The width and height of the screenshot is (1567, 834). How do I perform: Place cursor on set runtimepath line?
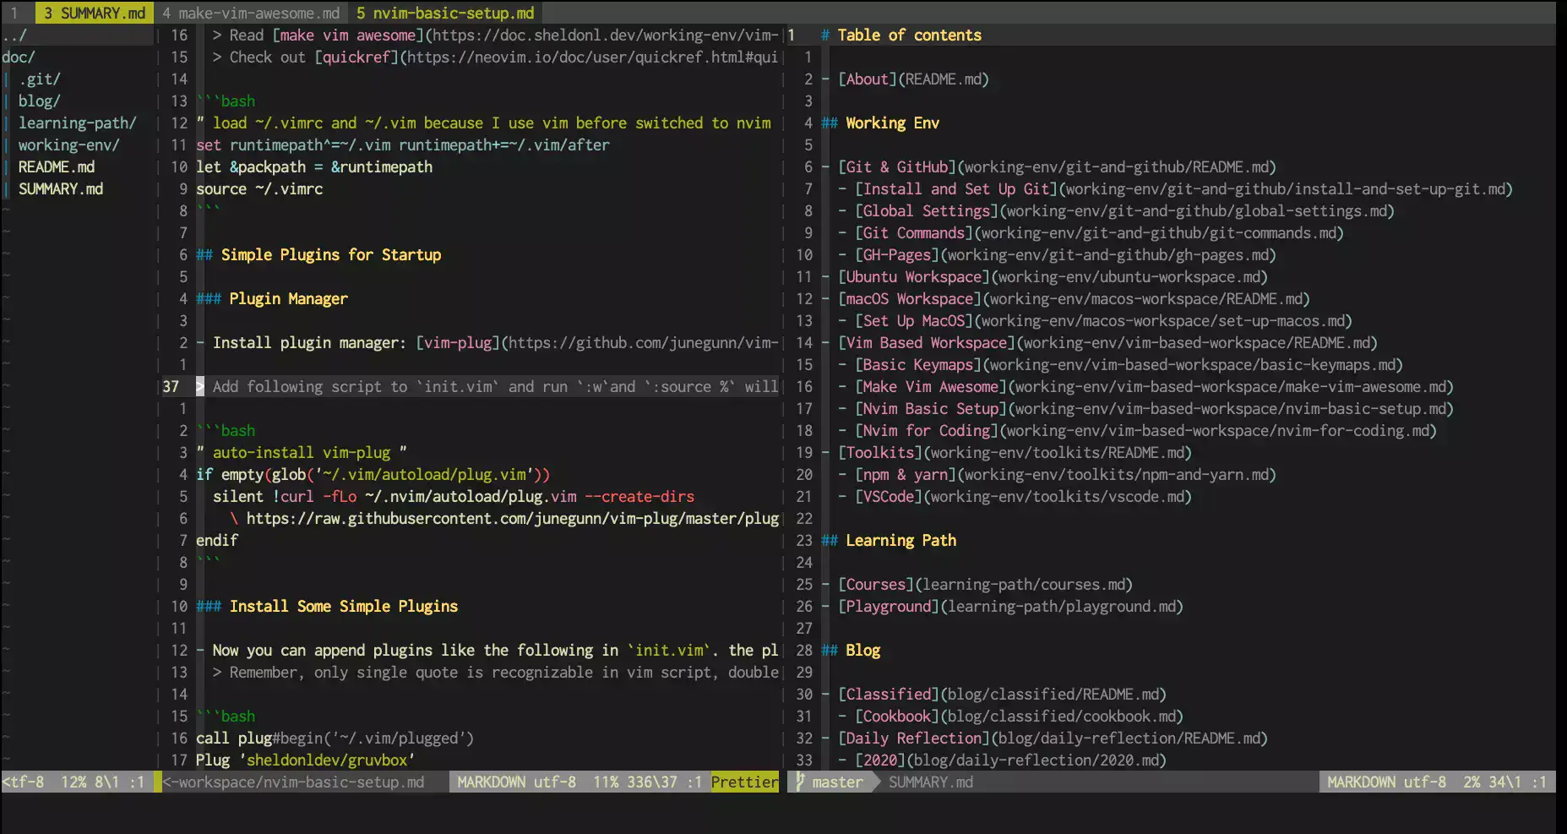pos(403,144)
